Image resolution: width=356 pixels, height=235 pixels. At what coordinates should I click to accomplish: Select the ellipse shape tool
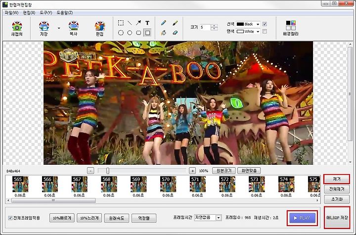[130, 33]
